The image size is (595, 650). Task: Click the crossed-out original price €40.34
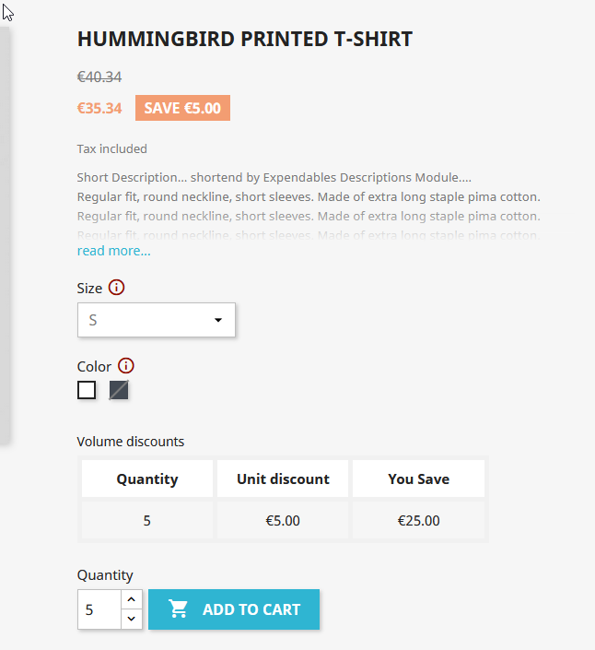99,77
